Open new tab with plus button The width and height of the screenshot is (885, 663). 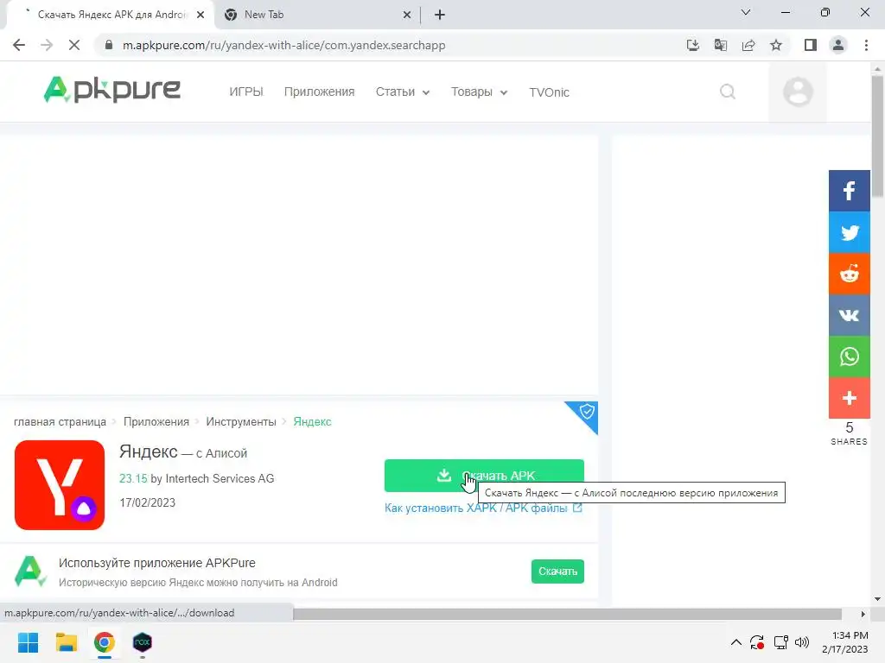pyautogui.click(x=440, y=15)
